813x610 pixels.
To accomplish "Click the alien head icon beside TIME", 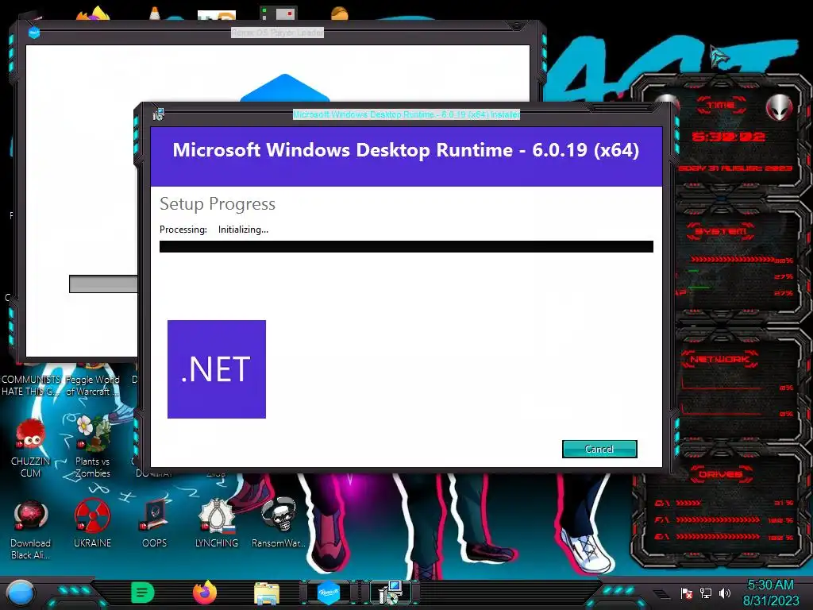I will (779, 107).
